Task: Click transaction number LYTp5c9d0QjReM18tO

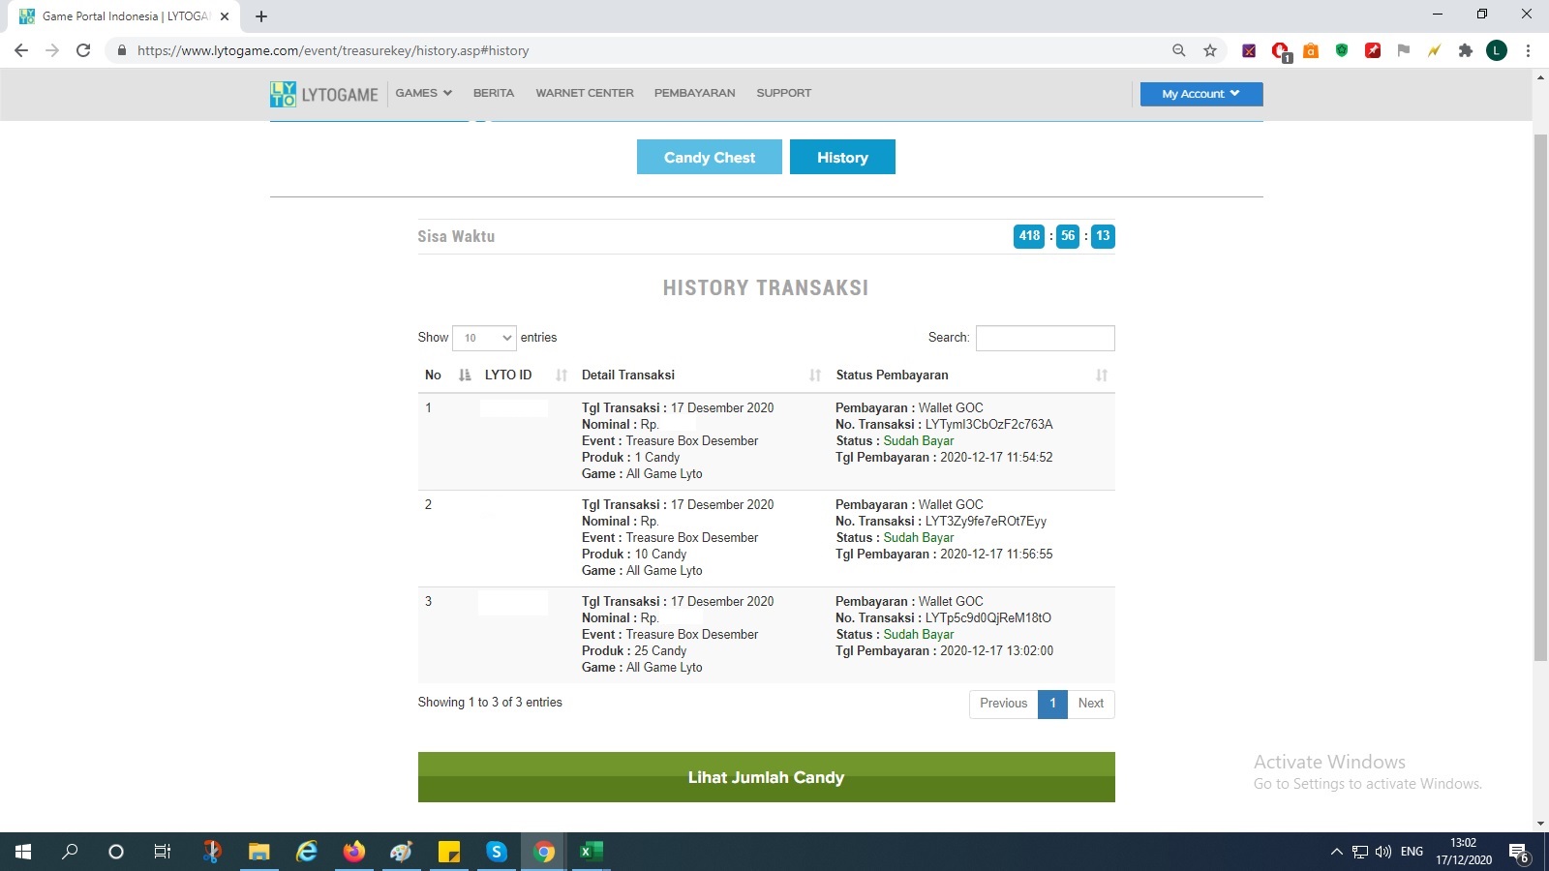Action: [987, 618]
